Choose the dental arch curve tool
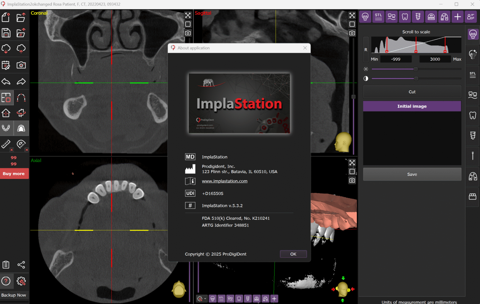This screenshot has height=304, width=480. coord(21,98)
